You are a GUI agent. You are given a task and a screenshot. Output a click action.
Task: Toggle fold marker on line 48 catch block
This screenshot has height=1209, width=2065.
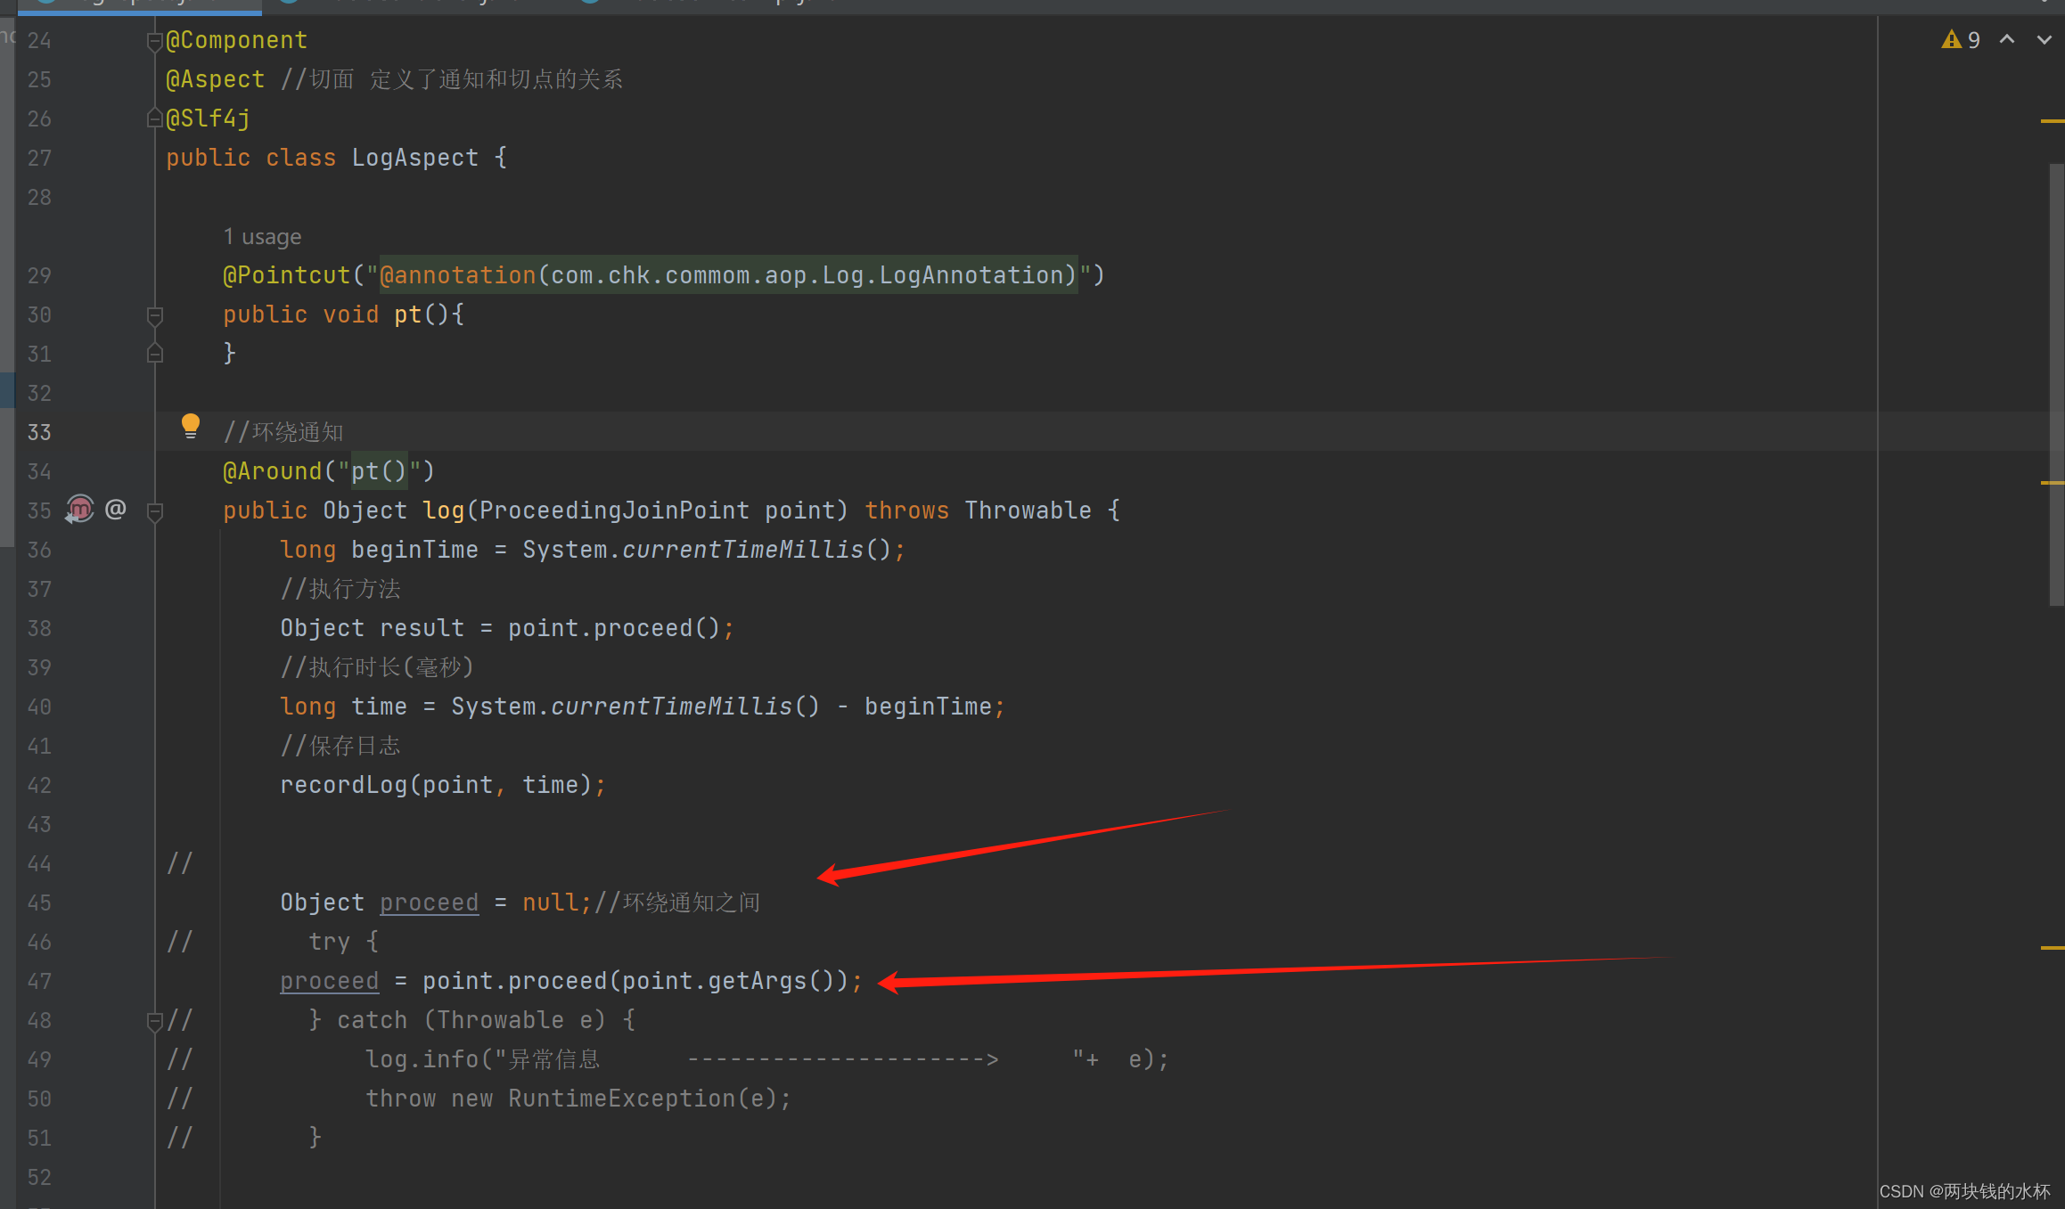pyautogui.click(x=154, y=1021)
